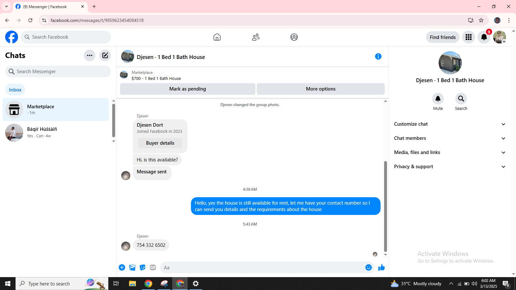Switch to Messenger | Facebook browser tab

pos(50,6)
